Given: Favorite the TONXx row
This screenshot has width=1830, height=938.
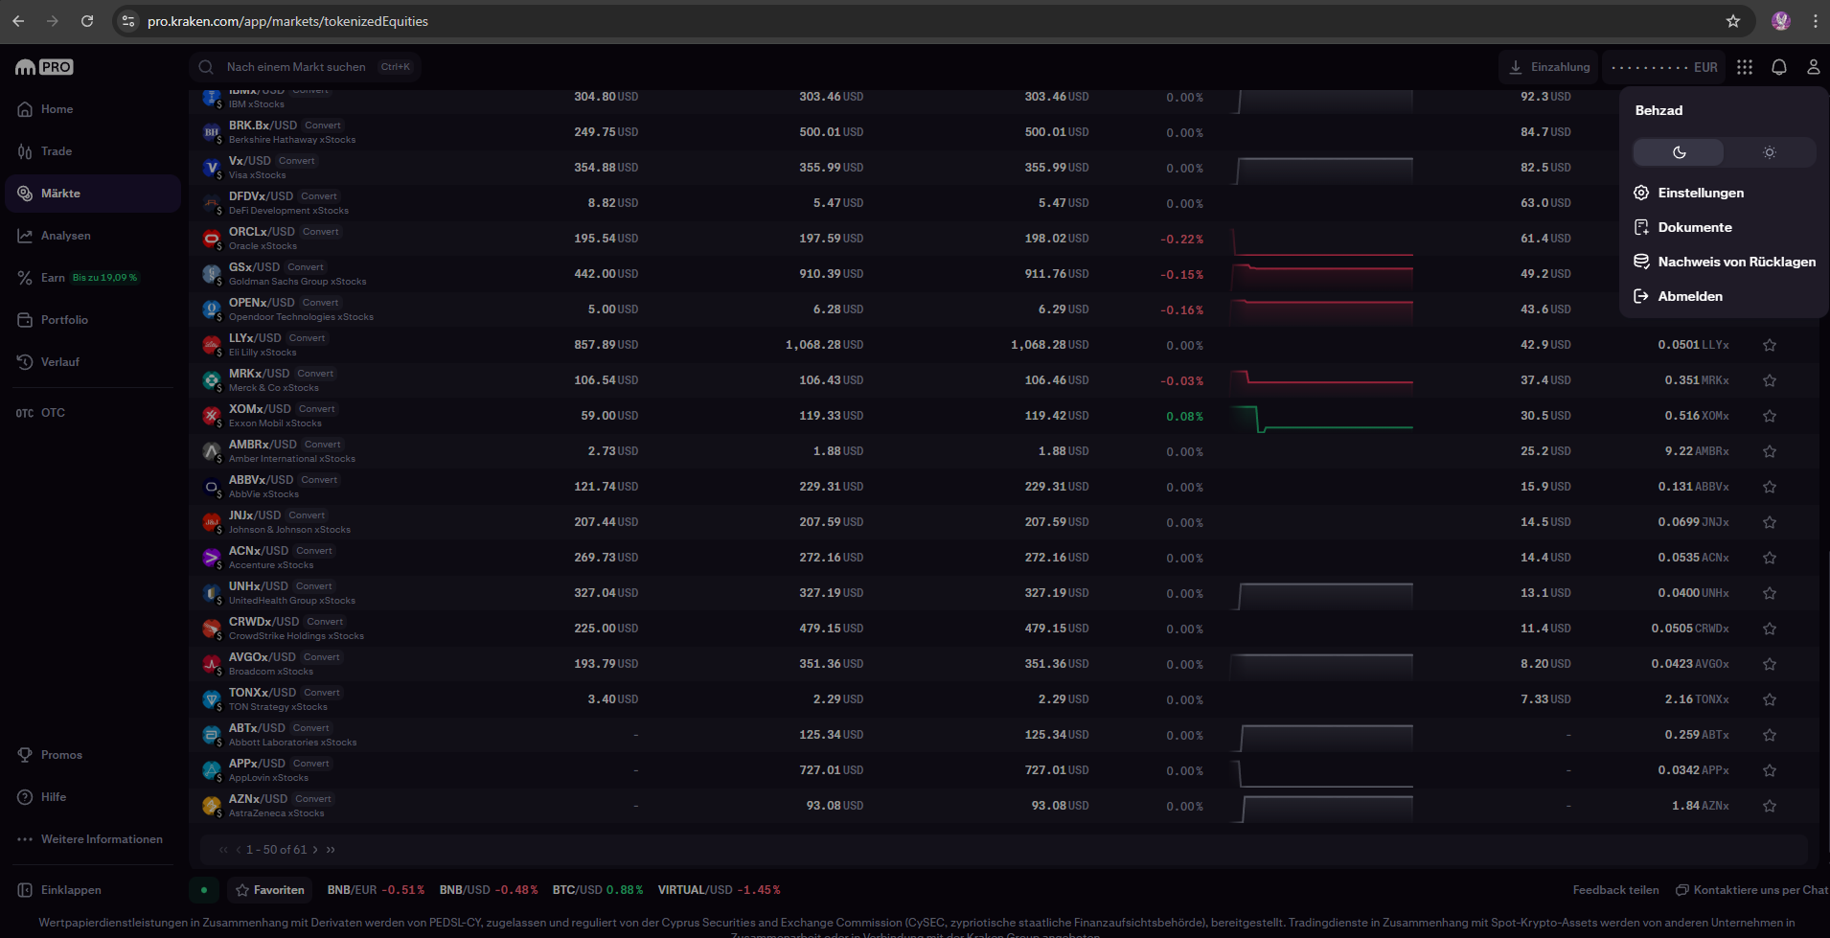Looking at the screenshot, I should 1770,699.
